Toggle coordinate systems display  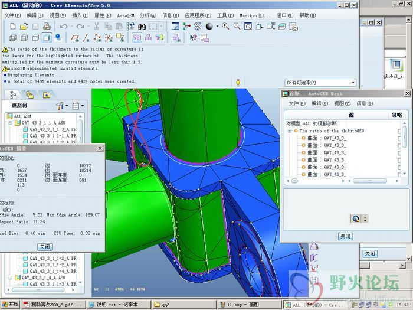coord(109,38)
